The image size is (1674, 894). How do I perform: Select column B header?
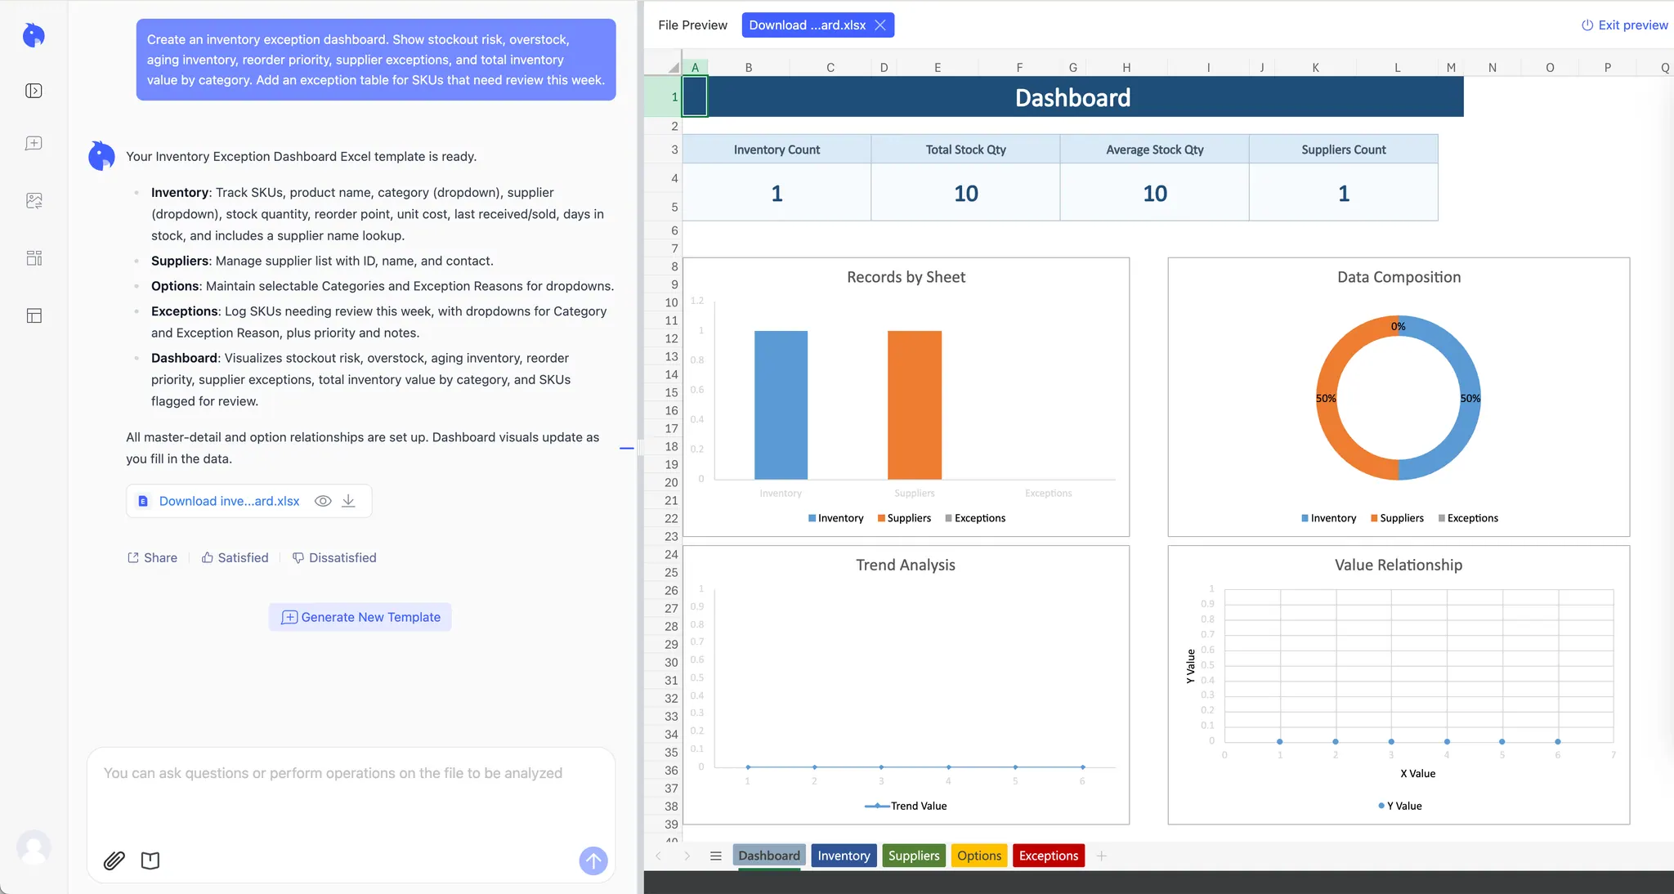748,68
